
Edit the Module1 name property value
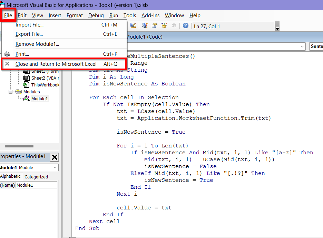pyautogui.click(x=37, y=185)
